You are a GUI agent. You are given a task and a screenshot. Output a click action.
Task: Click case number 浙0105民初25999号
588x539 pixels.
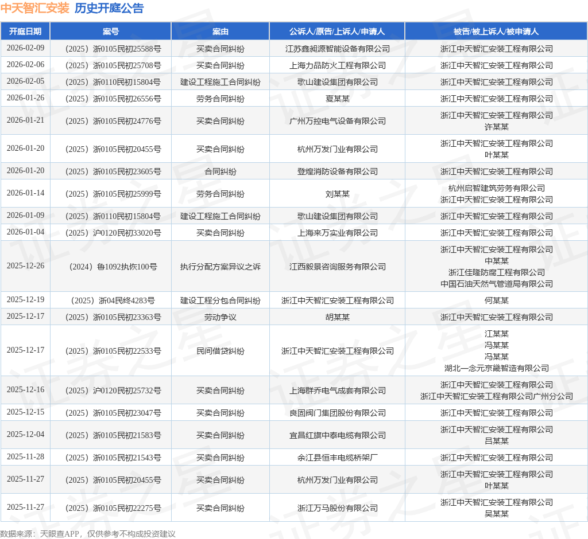(x=113, y=194)
